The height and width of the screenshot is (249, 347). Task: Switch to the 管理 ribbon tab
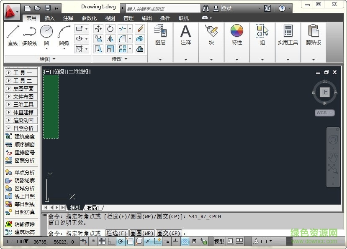129,18
